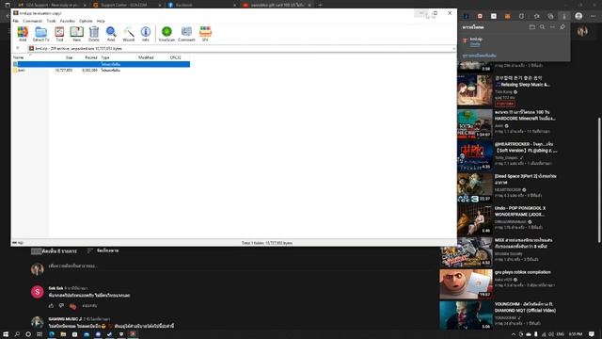The image size is (602, 339).
Task: Click the Find magnifier toolbar icon
Action: tap(111, 34)
